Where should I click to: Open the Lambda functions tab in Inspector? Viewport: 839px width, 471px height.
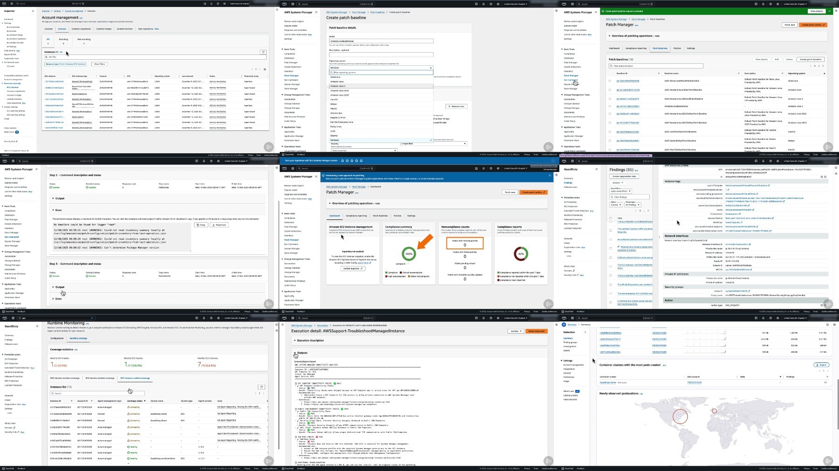click(x=124, y=29)
